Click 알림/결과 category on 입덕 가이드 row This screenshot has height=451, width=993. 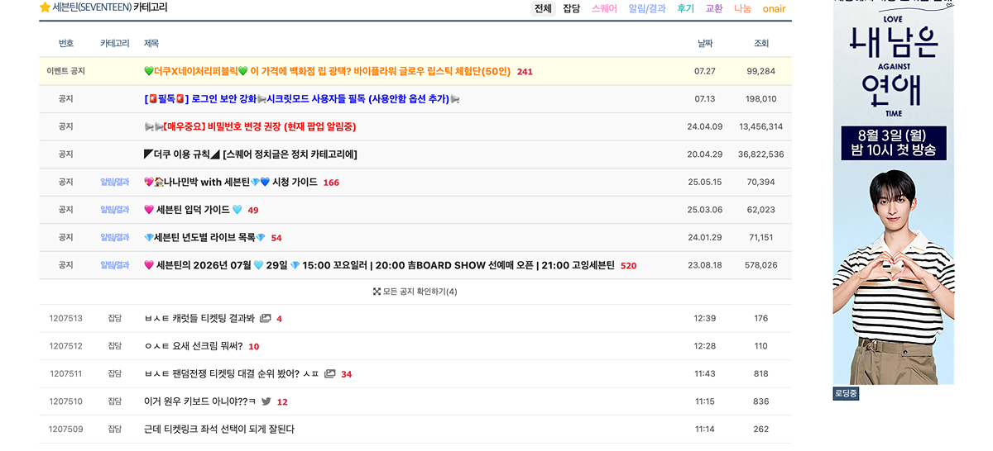coord(115,210)
